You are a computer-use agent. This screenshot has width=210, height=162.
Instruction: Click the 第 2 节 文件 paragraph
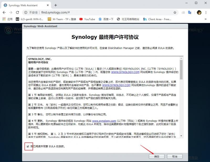pyautogui.click(x=103, y=106)
